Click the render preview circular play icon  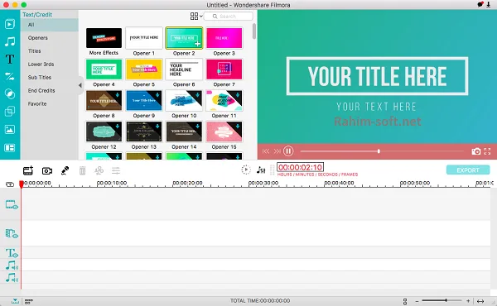coord(246,170)
